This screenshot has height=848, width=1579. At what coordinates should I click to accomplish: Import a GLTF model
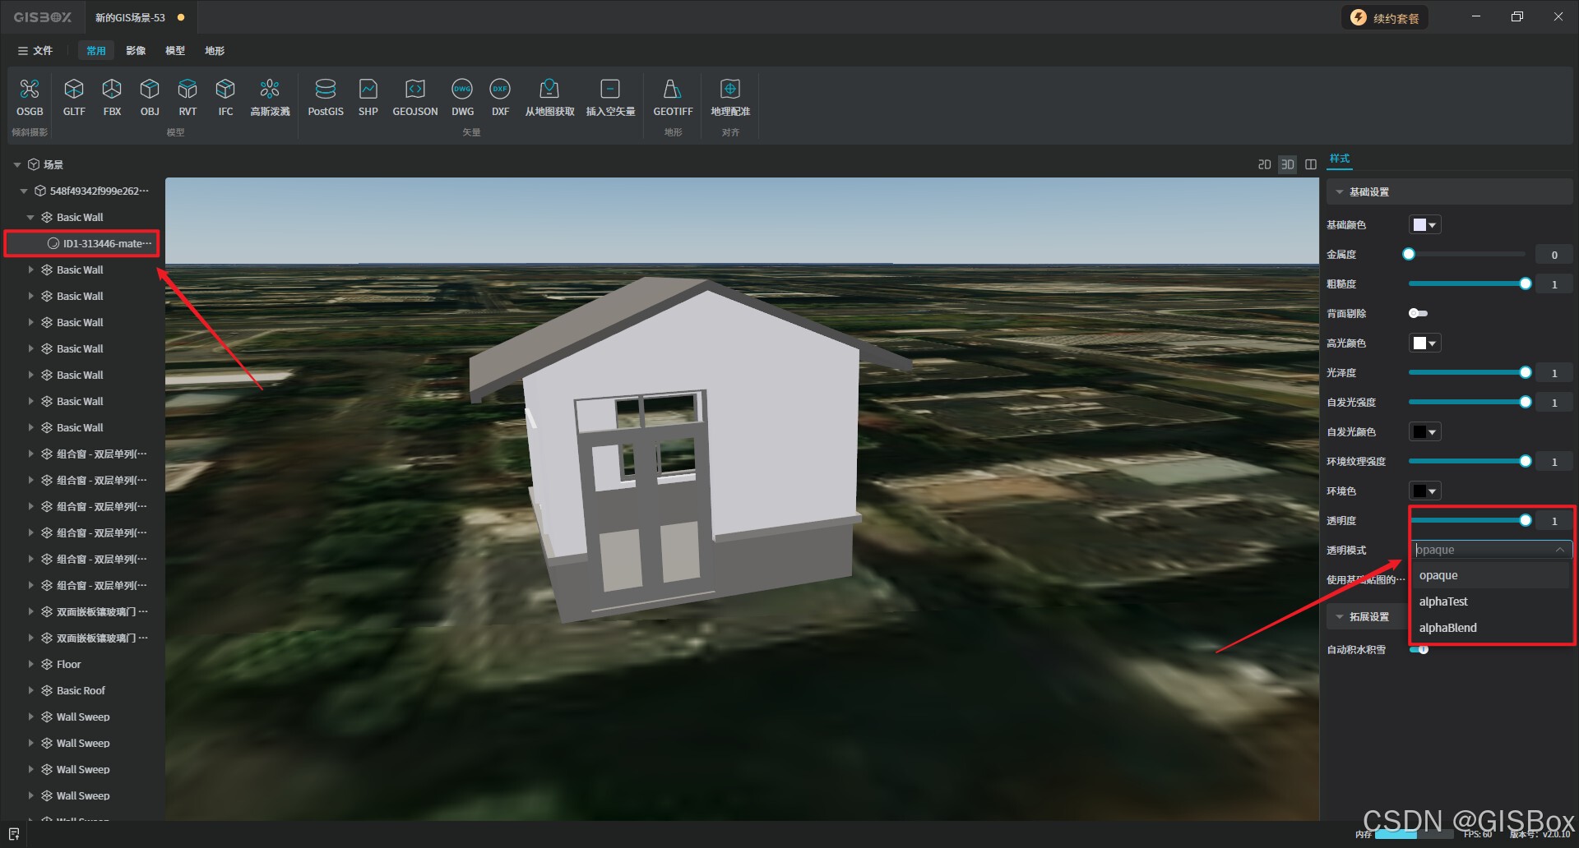tap(74, 97)
